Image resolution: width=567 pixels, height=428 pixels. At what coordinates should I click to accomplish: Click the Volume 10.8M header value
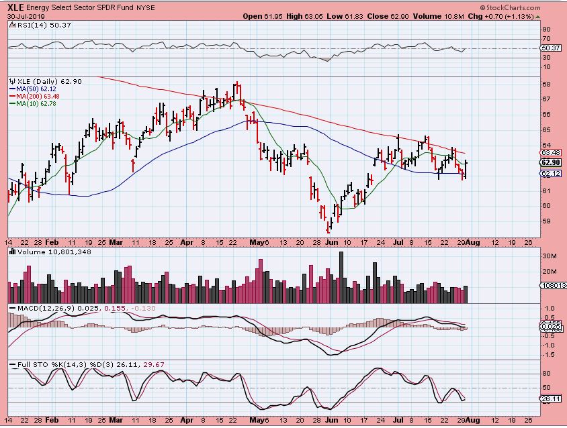click(x=438, y=16)
